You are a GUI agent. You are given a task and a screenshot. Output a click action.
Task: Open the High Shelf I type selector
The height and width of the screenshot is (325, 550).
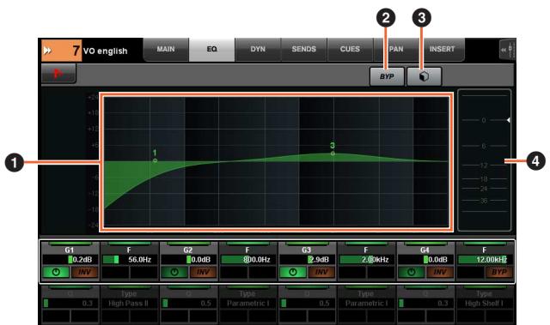(x=485, y=304)
